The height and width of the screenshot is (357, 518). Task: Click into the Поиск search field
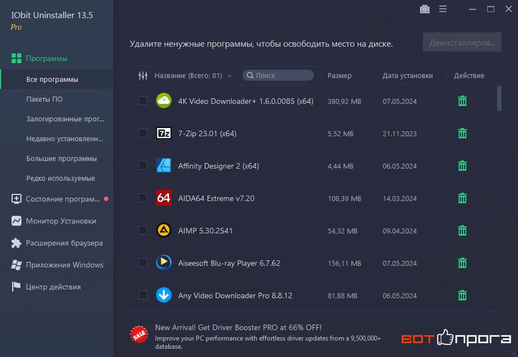(278, 75)
